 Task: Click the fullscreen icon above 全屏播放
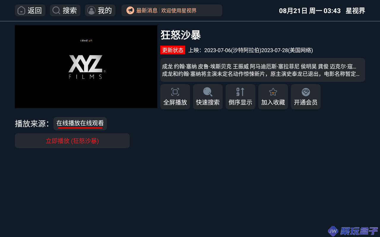click(175, 92)
